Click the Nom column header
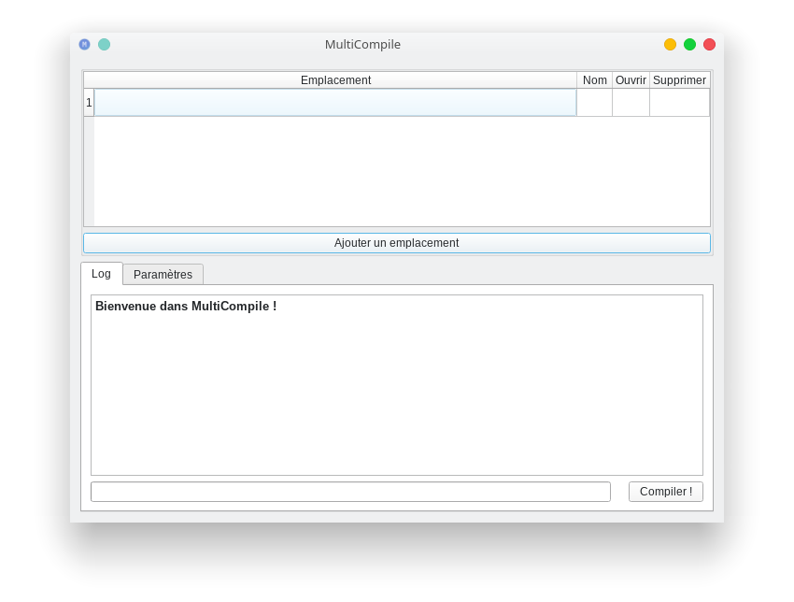The width and height of the screenshot is (794, 602). point(594,80)
